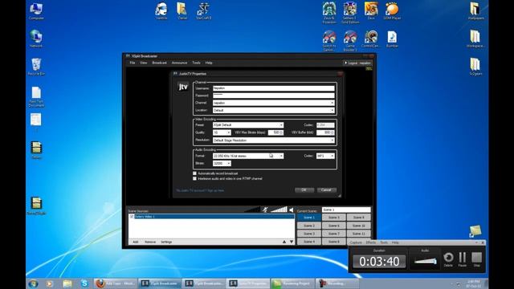This screenshot has width=514, height=289.
Task: Switch to Scene 2
Action: click(308, 226)
